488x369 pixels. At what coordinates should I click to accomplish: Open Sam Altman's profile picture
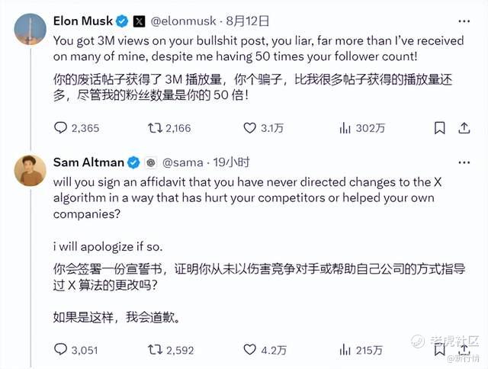tap(30, 171)
